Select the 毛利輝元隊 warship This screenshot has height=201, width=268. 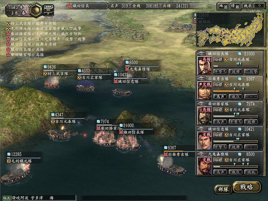[x=15, y=174]
